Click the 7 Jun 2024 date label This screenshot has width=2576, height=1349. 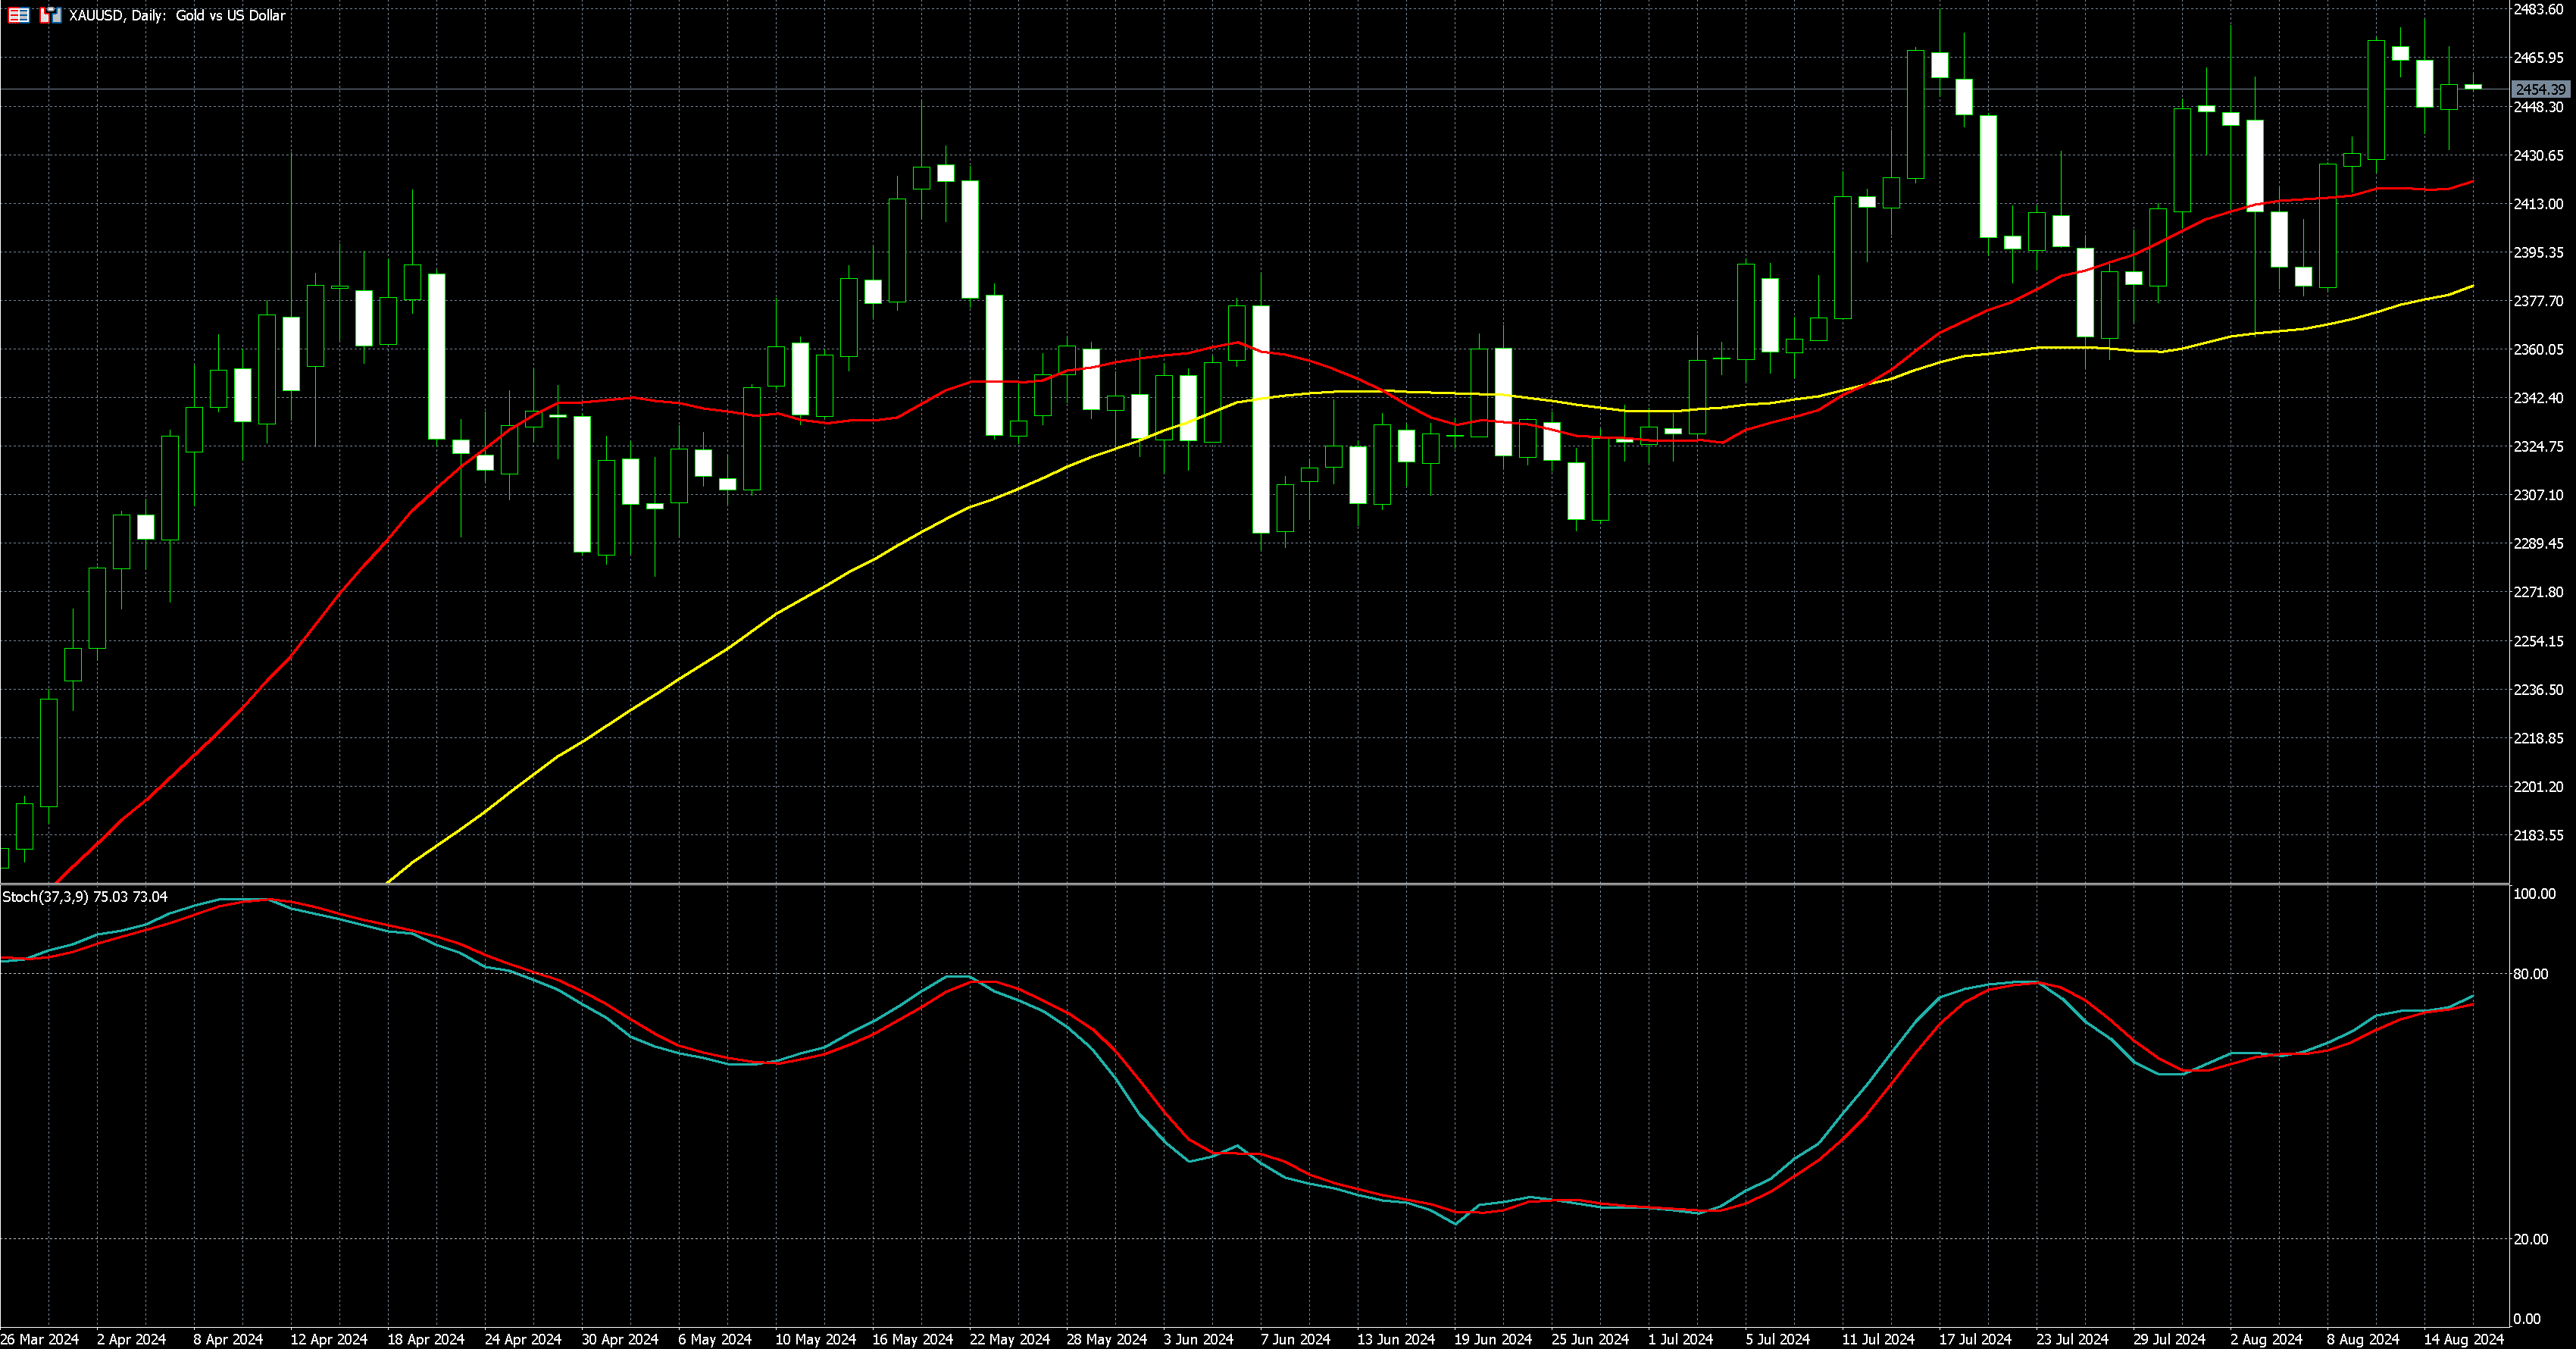pos(1295,1339)
